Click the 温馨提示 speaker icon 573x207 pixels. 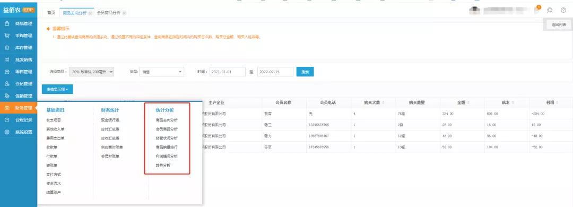pyautogui.click(x=48, y=29)
